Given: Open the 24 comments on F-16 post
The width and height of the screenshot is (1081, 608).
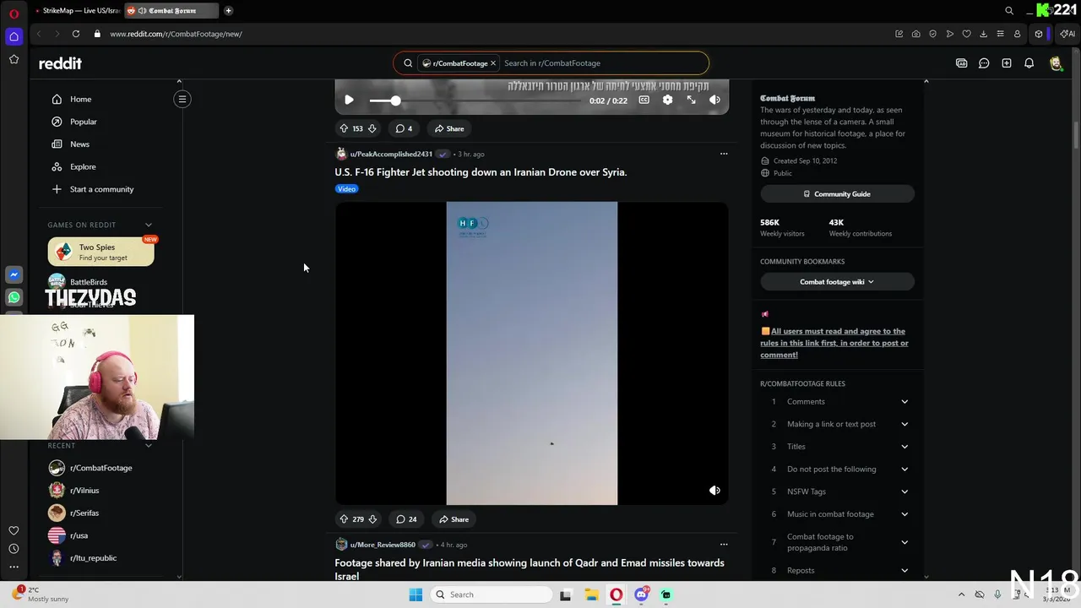Looking at the screenshot, I should click(x=406, y=519).
